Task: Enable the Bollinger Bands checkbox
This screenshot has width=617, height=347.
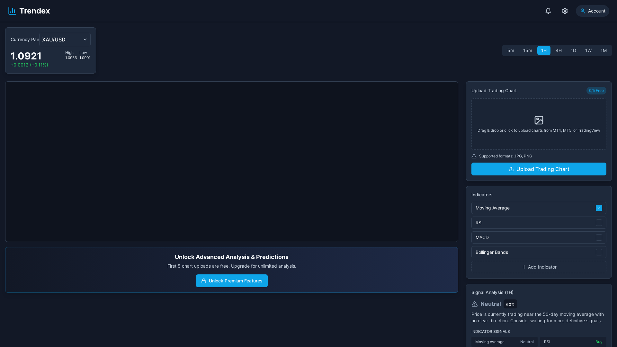Action: click(599, 252)
